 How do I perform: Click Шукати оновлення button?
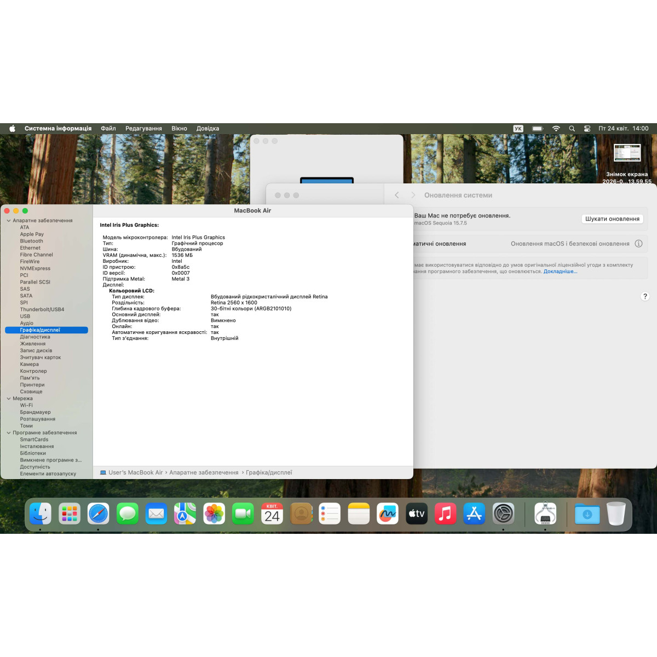coord(612,219)
